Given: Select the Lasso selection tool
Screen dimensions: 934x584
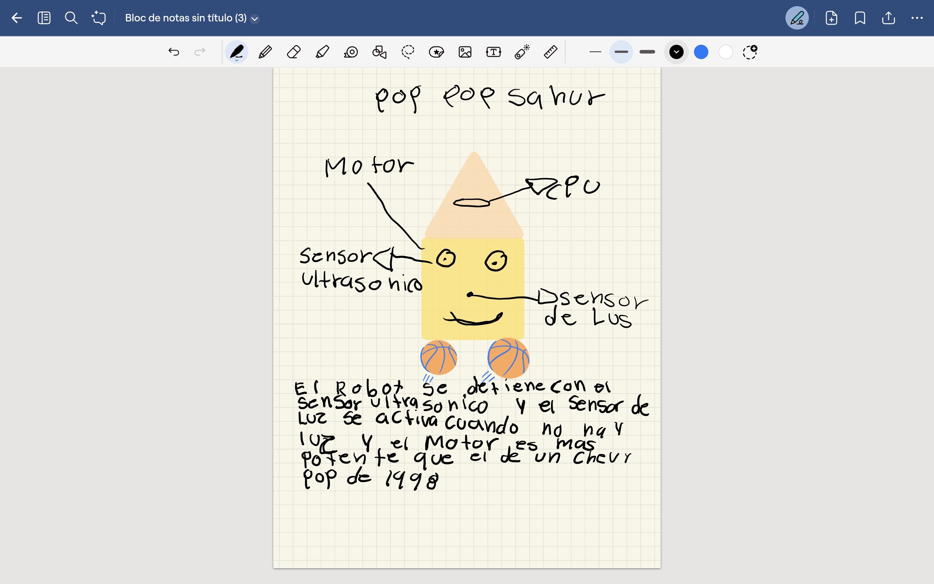Looking at the screenshot, I should pyautogui.click(x=408, y=52).
